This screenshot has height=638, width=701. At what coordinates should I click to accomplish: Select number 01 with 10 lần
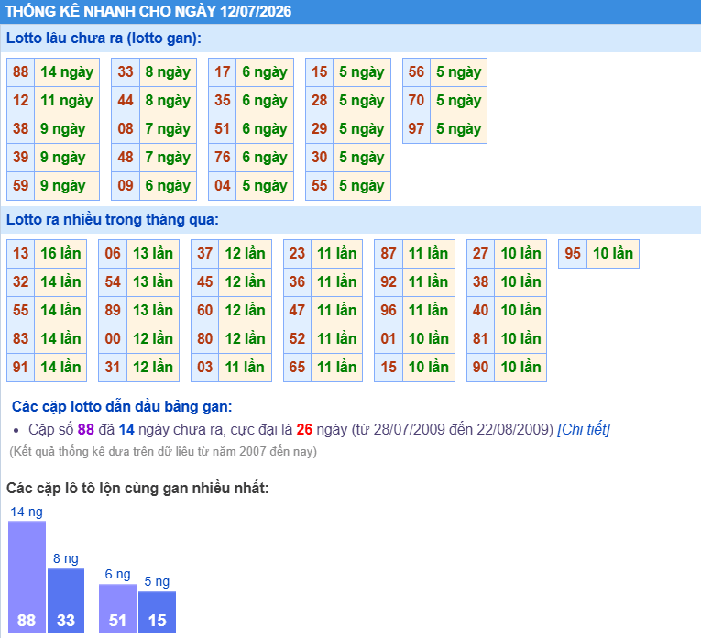pos(389,339)
